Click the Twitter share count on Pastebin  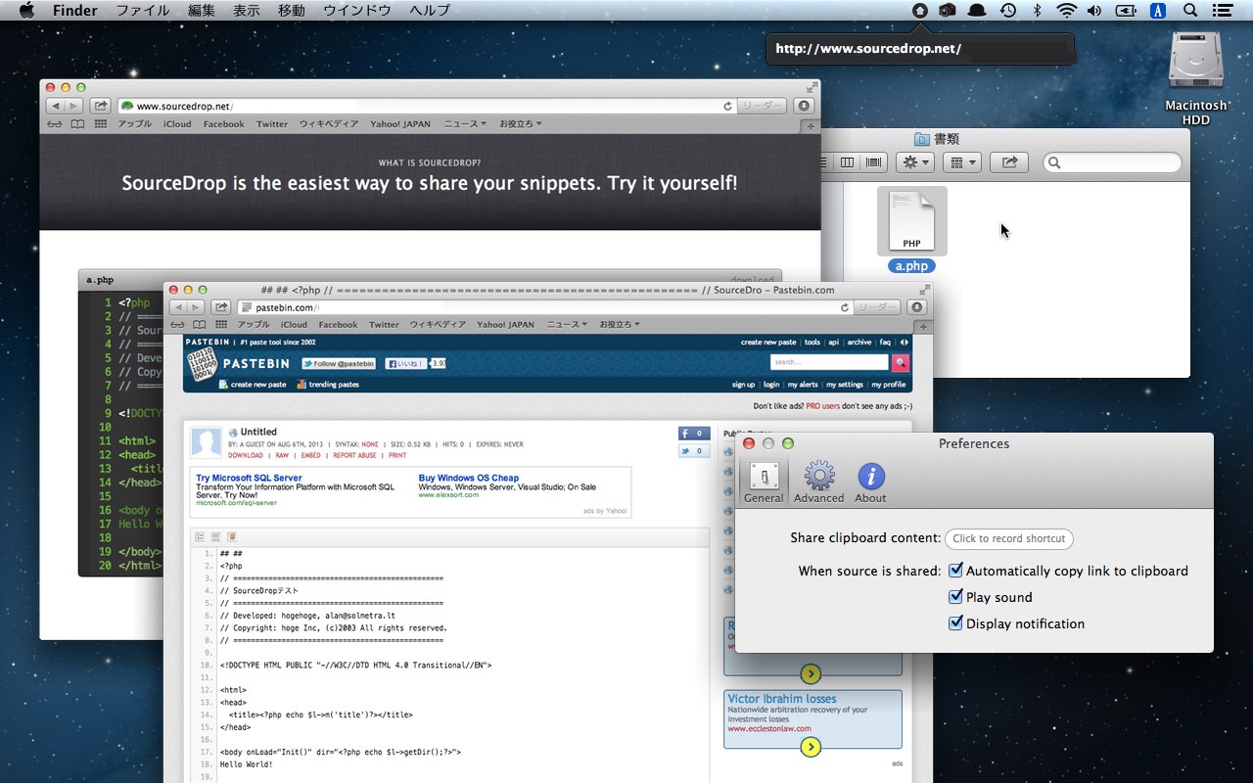coord(694,451)
